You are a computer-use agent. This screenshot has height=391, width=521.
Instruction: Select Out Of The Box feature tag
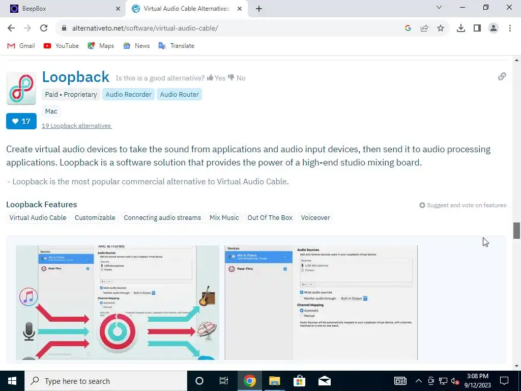pyautogui.click(x=270, y=218)
